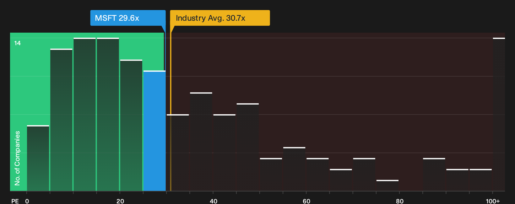Viewport: 515px width, 204px height.
Task: Click the MSFT 29.6x label
Action: 128,18
